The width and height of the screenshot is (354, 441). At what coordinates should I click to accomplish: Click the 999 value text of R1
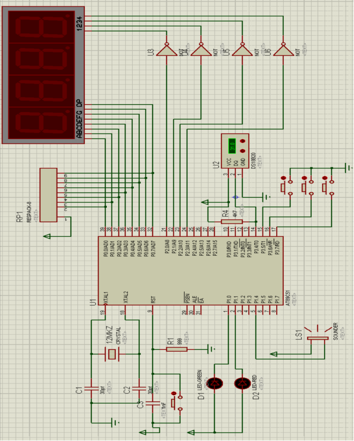(x=180, y=341)
